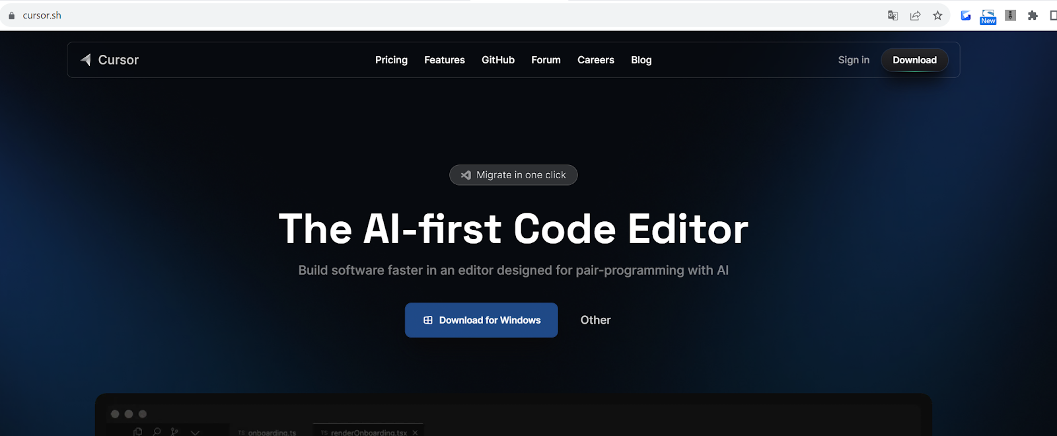Screen dimensions: 1057x436
Task: Translate this page with Google Translate icon
Action: point(893,15)
